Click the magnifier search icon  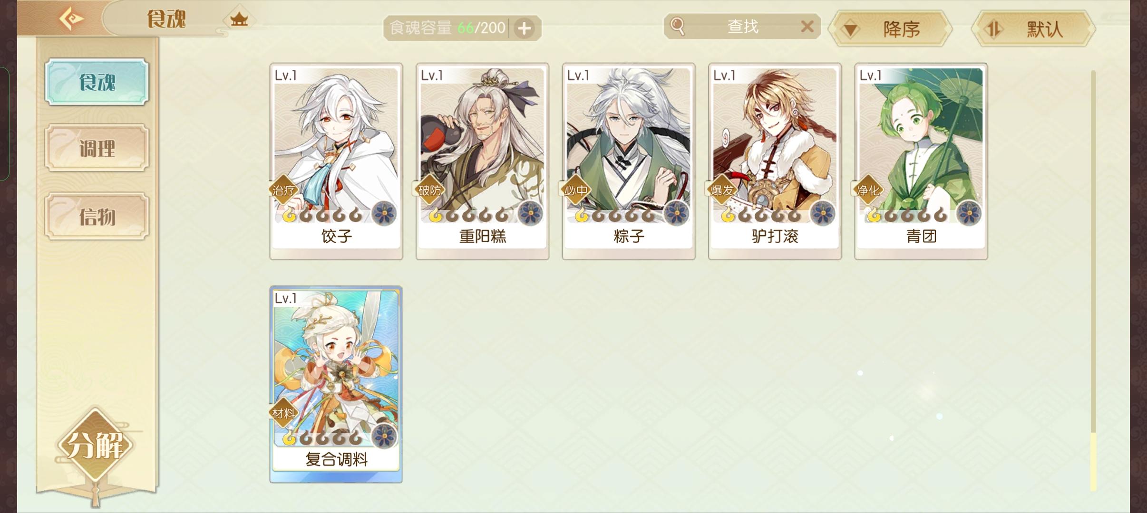click(677, 26)
